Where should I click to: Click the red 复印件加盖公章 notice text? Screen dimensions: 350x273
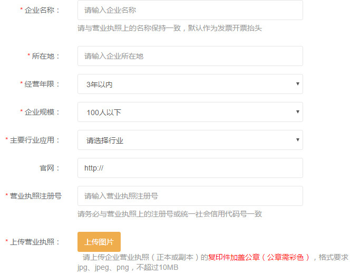259,258
